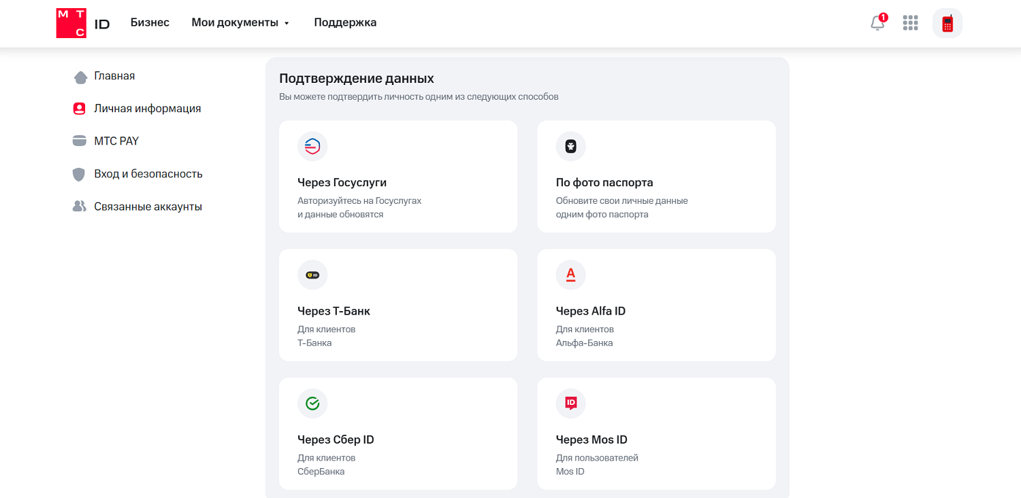Open the profile avatar menu
The image size is (1021, 498).
[x=947, y=23]
